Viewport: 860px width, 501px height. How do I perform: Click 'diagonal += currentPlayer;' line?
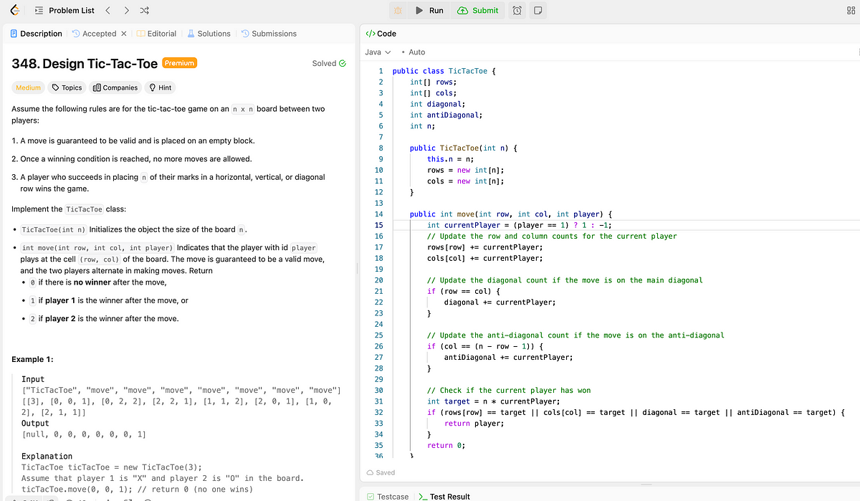[x=500, y=302]
